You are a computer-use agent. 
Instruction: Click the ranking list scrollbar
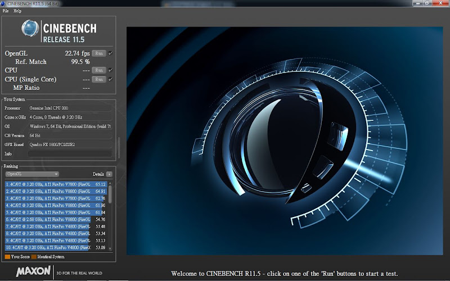coord(110,194)
